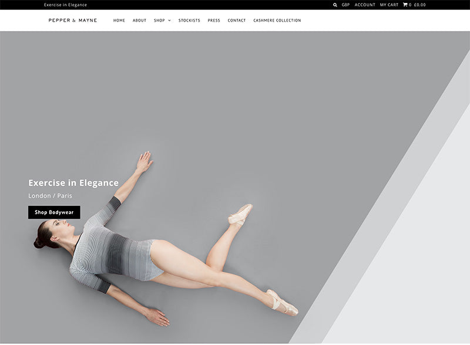Navigate to the Press page
Image resolution: width=470 pixels, height=345 pixels.
[x=214, y=21]
